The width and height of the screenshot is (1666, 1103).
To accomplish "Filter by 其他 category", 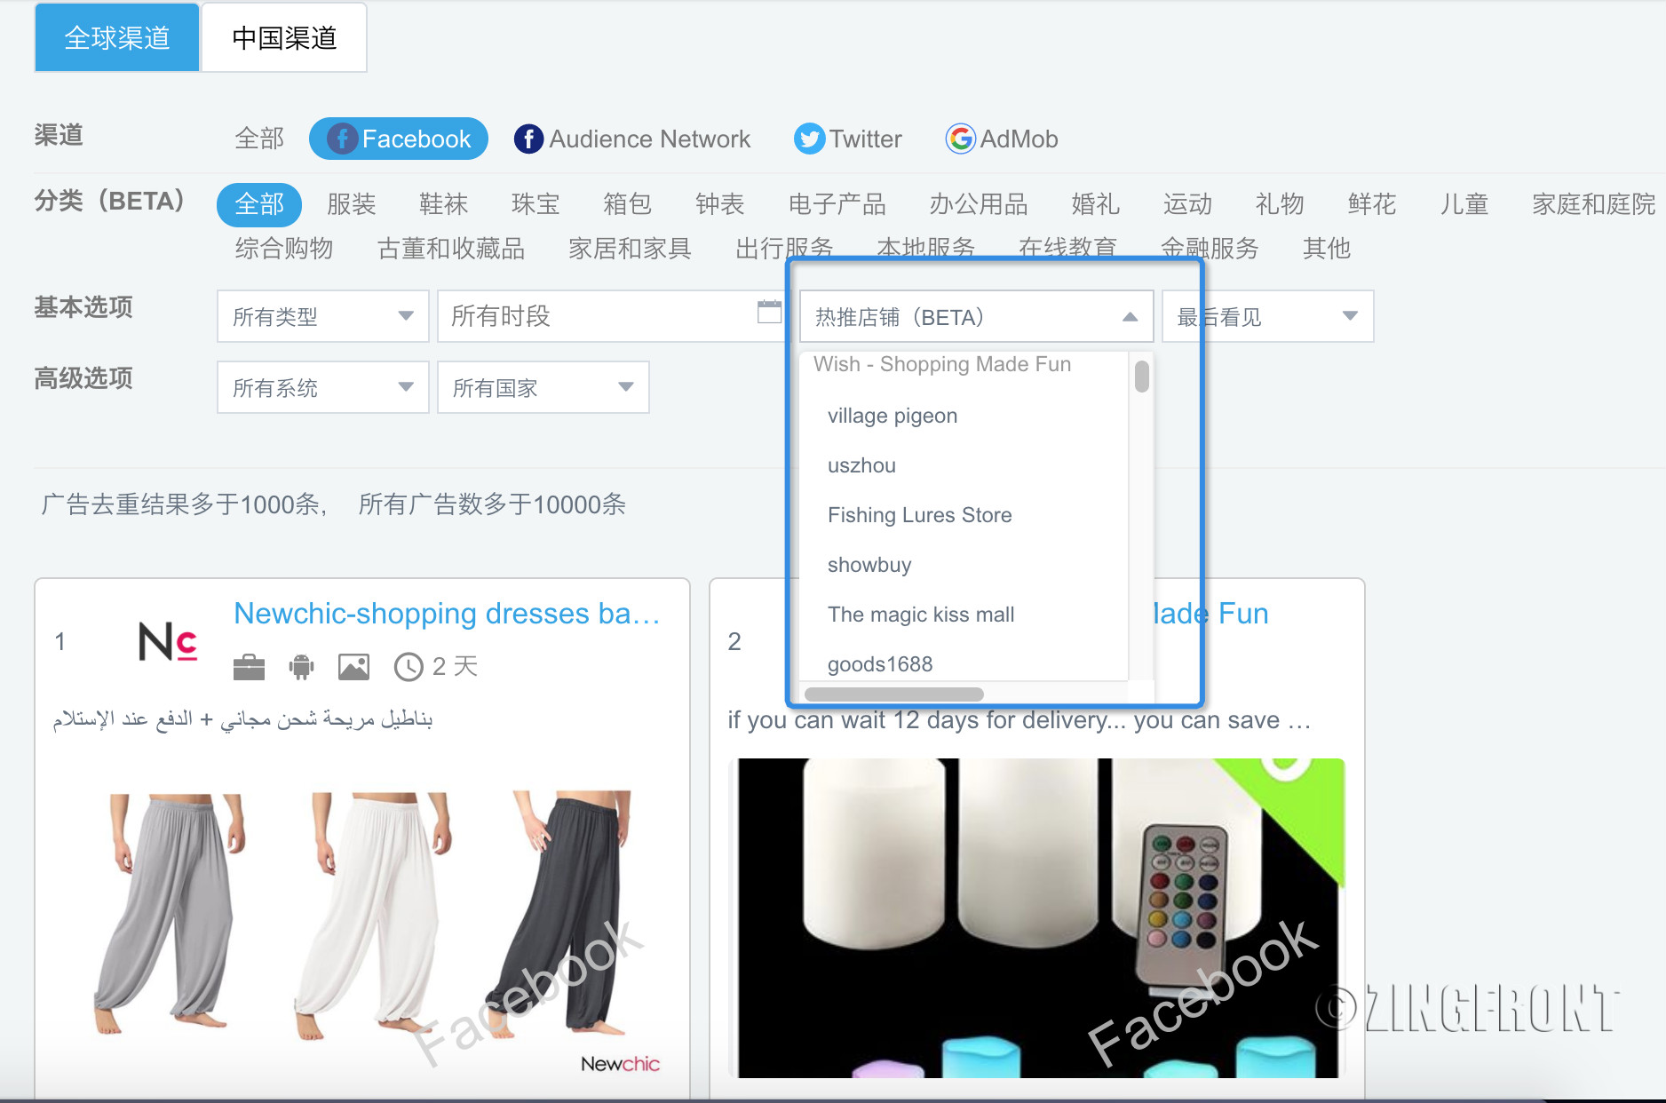I will tap(1327, 249).
